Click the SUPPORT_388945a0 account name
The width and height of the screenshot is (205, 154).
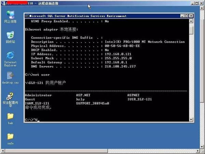[x=93, y=103]
